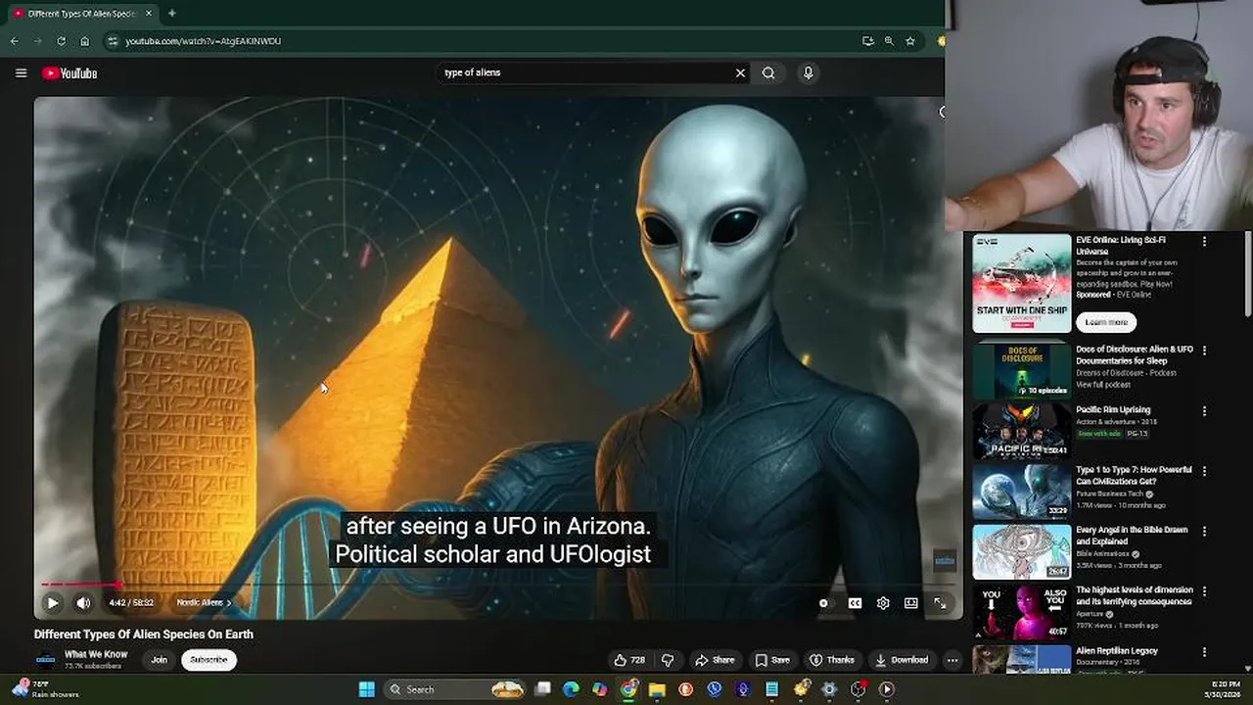Image resolution: width=1253 pixels, height=705 pixels.
Task: Join What We Know channel membership
Action: click(x=159, y=660)
